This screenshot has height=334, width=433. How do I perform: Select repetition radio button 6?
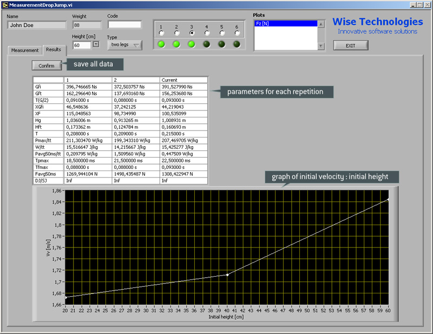[237, 33]
